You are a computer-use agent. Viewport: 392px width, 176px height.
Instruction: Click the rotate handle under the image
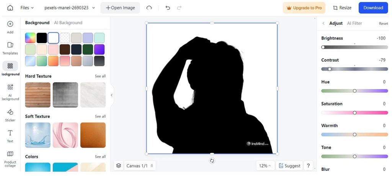click(x=212, y=161)
